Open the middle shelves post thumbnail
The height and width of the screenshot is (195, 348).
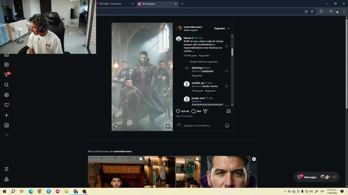(172, 172)
